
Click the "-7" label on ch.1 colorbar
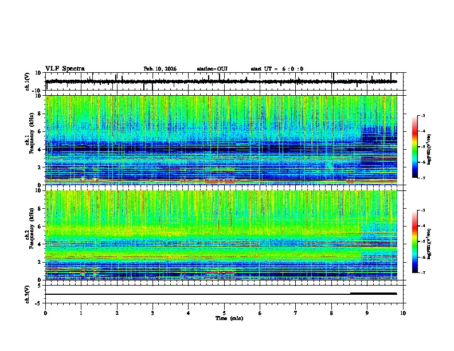422,178
